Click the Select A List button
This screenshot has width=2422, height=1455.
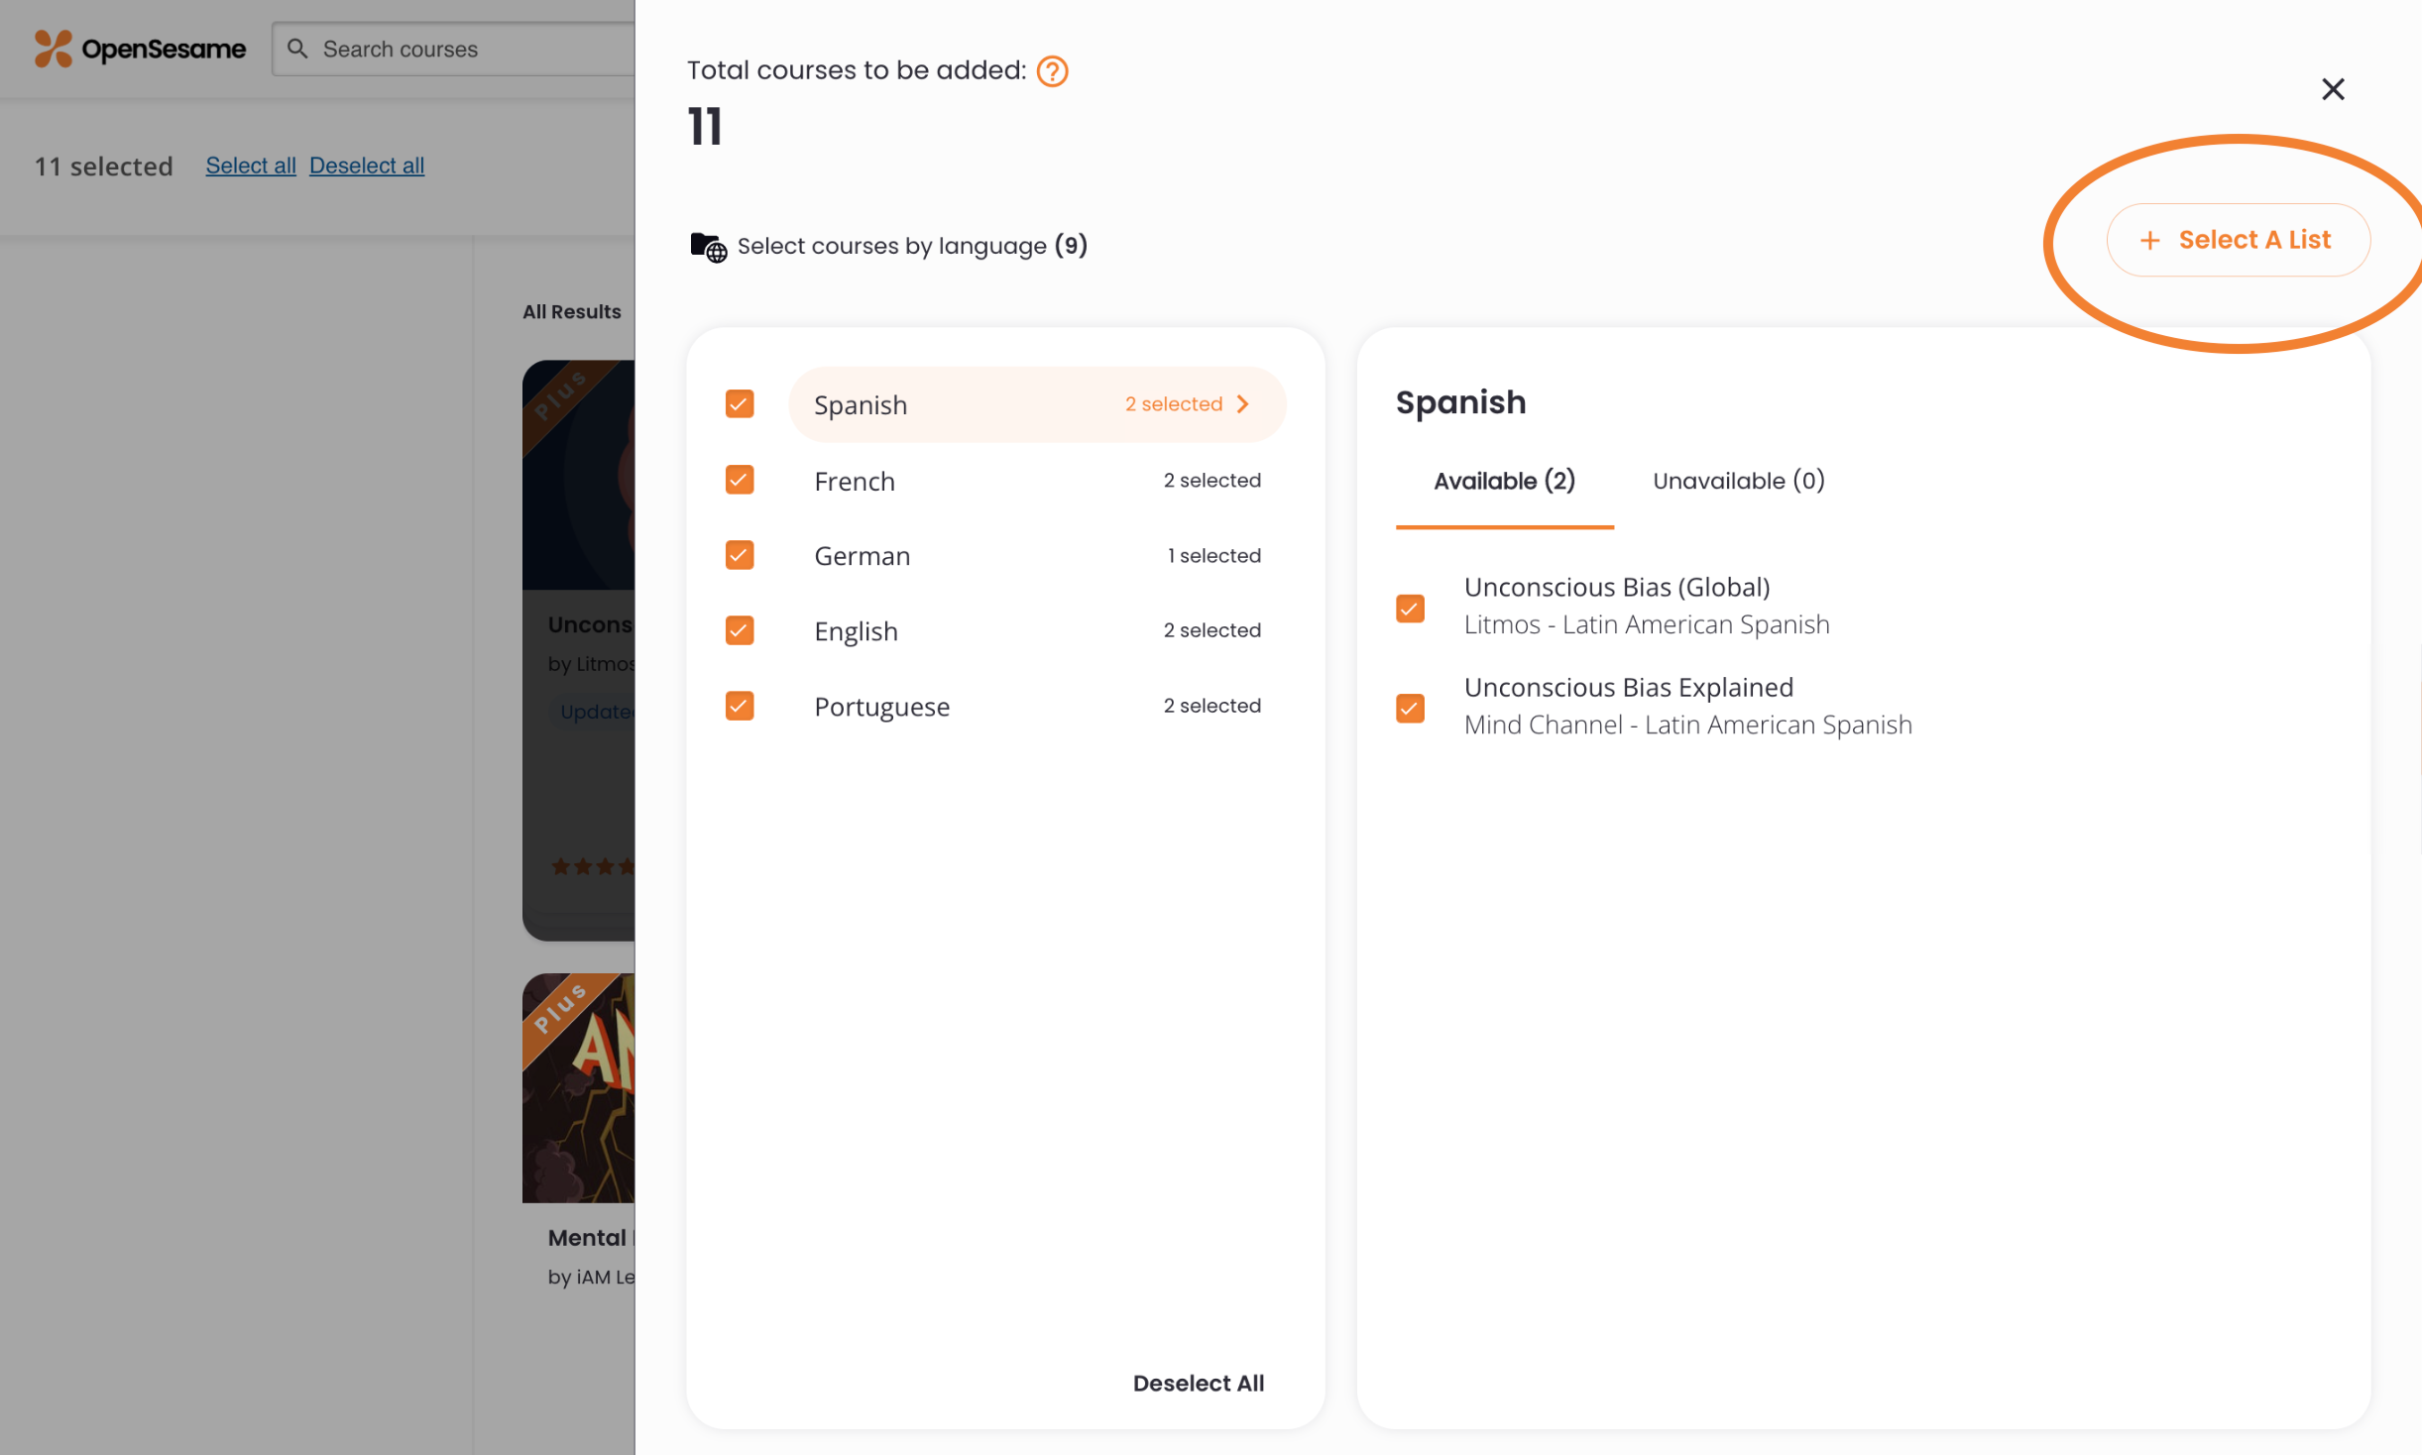[x=2237, y=240]
